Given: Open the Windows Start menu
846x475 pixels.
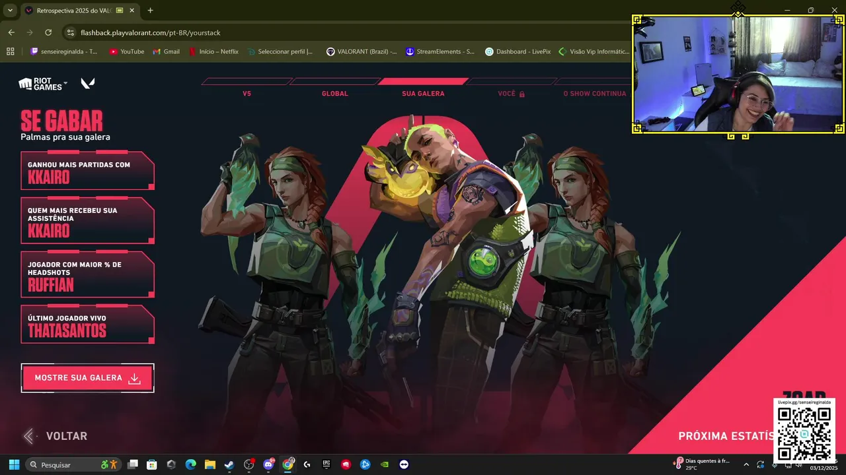Looking at the screenshot, I should pyautogui.click(x=14, y=464).
